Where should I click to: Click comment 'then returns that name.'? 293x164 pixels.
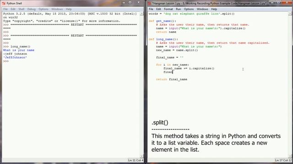[x=228, y=25]
